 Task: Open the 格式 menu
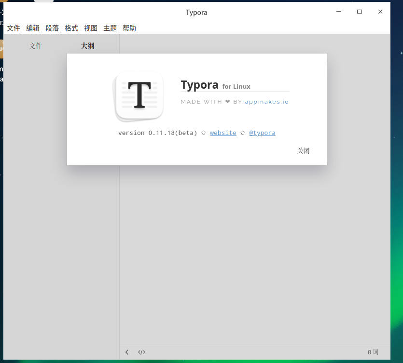click(71, 28)
